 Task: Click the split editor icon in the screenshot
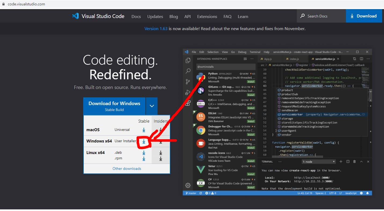pos(361,59)
